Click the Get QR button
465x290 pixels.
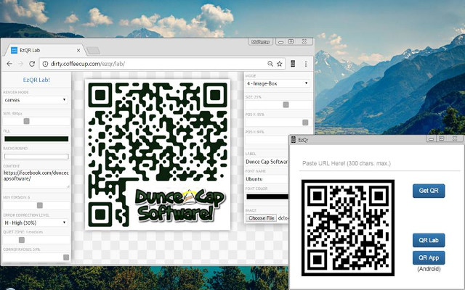coord(429,191)
